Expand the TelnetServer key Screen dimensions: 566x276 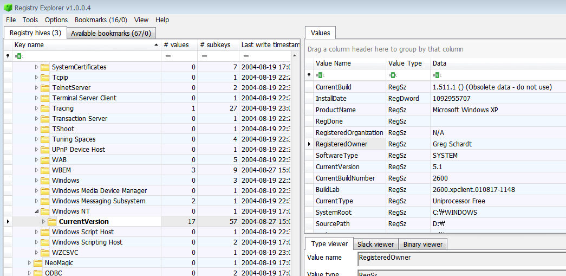pyautogui.click(x=36, y=88)
